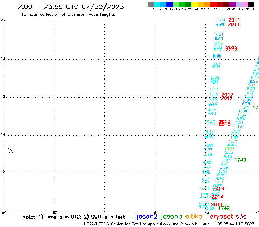Viewport: 259px width, 227px height.
Task: Click the wave height value '3.77'
Action: tap(206, 167)
